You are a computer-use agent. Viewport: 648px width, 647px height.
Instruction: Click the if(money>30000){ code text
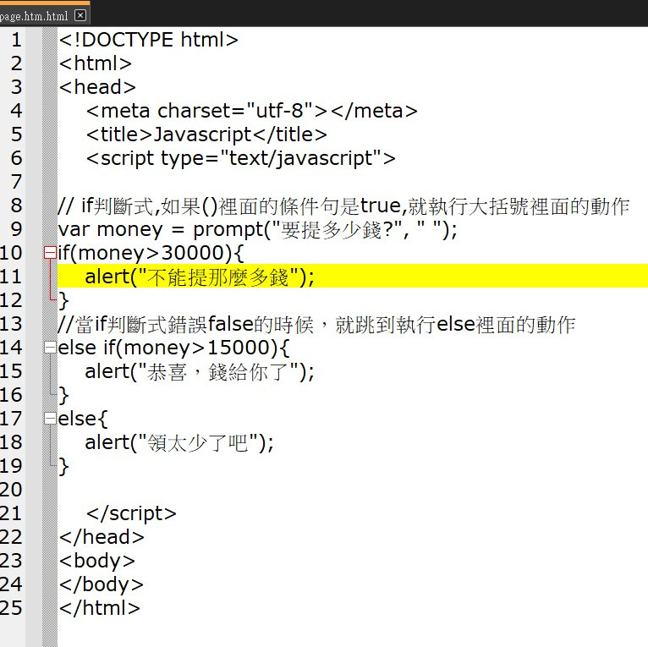pyautogui.click(x=151, y=253)
